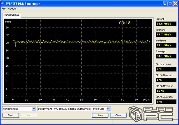
Task: Maximize the EVEREST Disk Benchmark window
Action: [x=170, y=4]
